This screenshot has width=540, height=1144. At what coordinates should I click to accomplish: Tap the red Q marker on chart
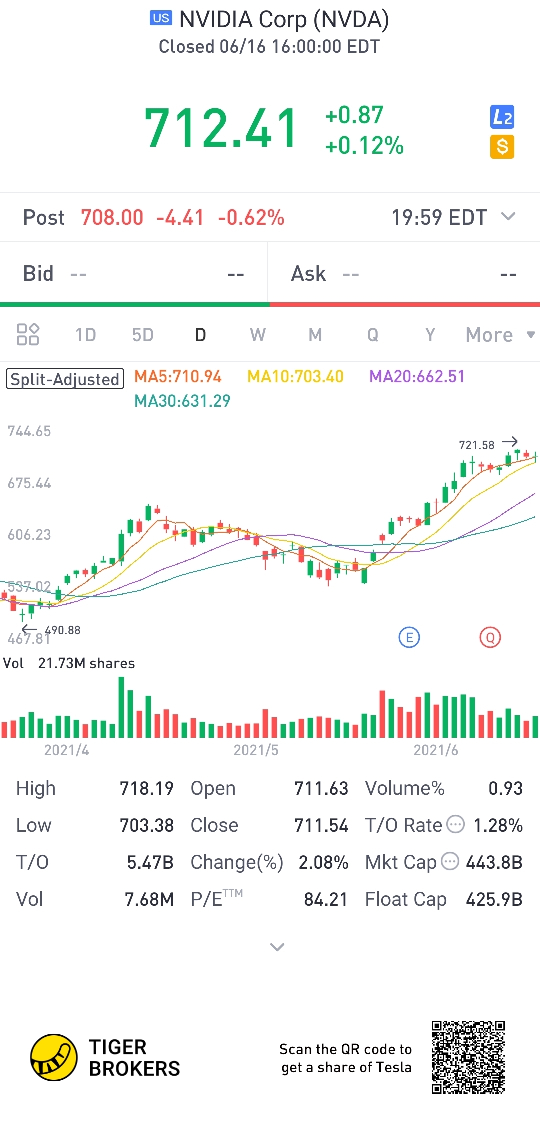[x=490, y=637]
